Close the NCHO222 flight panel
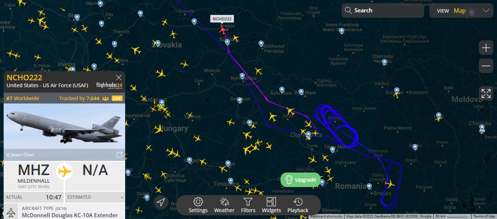This screenshot has height=219, width=497. [x=119, y=77]
